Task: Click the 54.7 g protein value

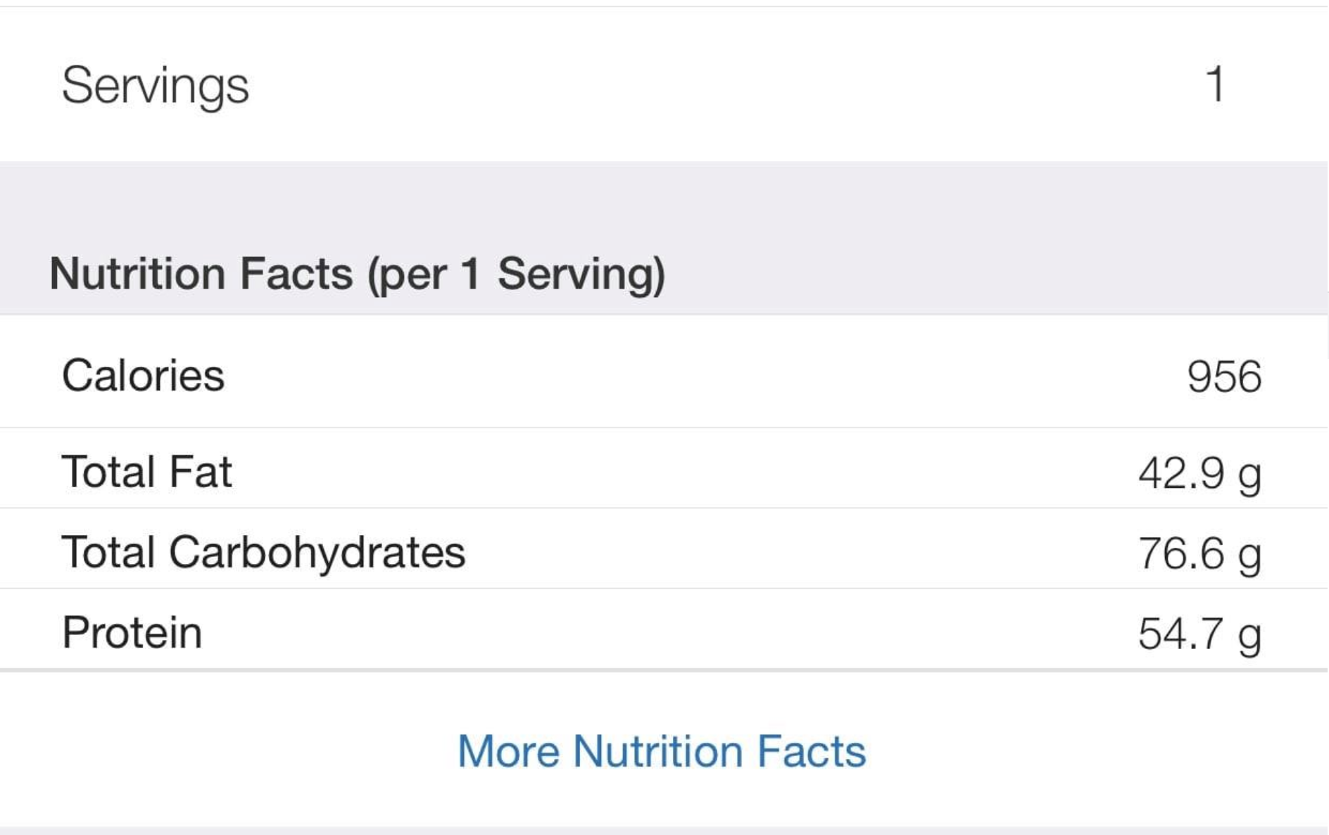Action: pyautogui.click(x=1199, y=634)
